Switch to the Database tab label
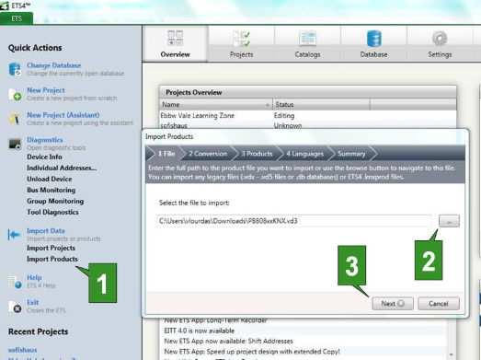Viewport: 481px width, 360px height. point(373,54)
